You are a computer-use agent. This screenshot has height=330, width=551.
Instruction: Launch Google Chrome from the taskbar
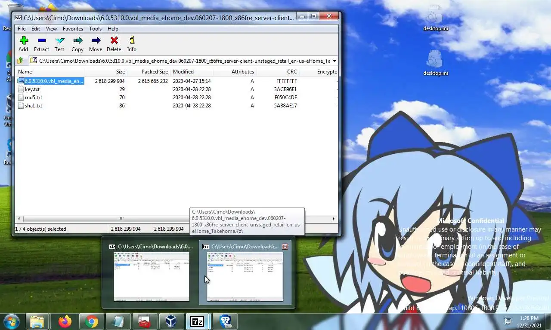click(91, 321)
